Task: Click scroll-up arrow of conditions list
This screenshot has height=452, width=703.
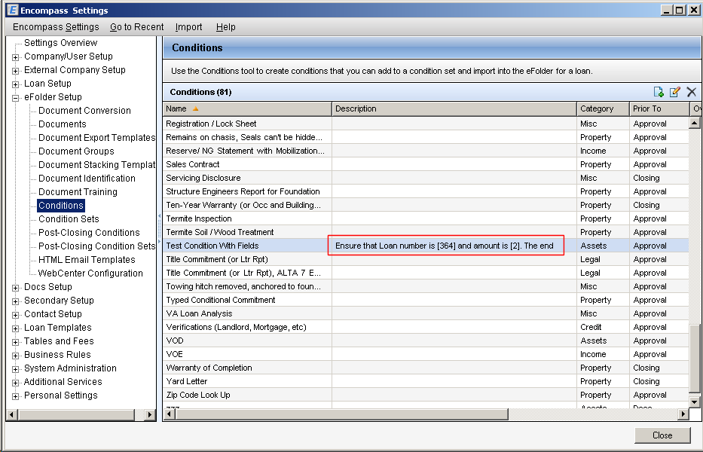Action: 694,122
